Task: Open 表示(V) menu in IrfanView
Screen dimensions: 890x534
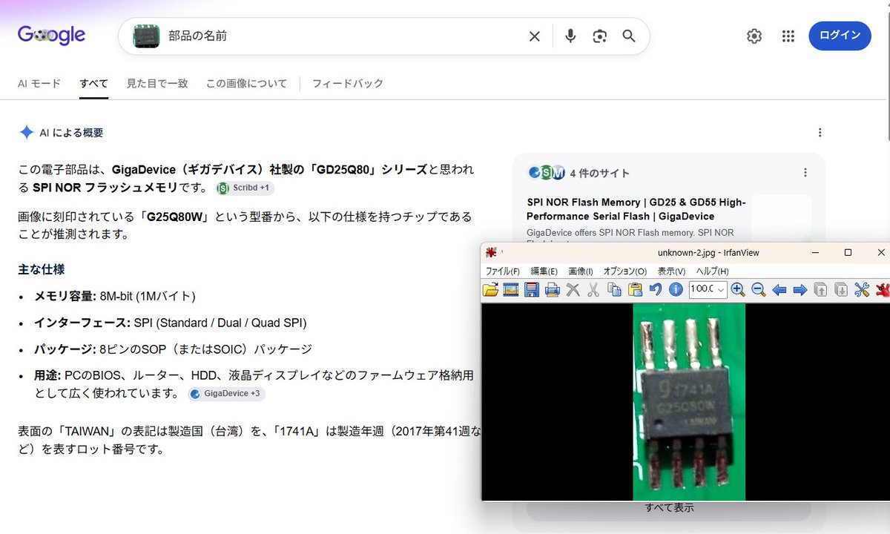Action: pyautogui.click(x=671, y=271)
